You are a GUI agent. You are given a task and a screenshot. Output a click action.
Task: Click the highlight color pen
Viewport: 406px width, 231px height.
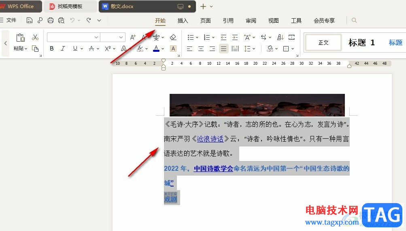[x=140, y=49]
